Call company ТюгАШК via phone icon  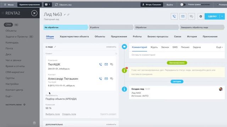click(101, 64)
